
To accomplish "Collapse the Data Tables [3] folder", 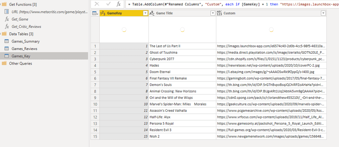I will pos(1,34).
